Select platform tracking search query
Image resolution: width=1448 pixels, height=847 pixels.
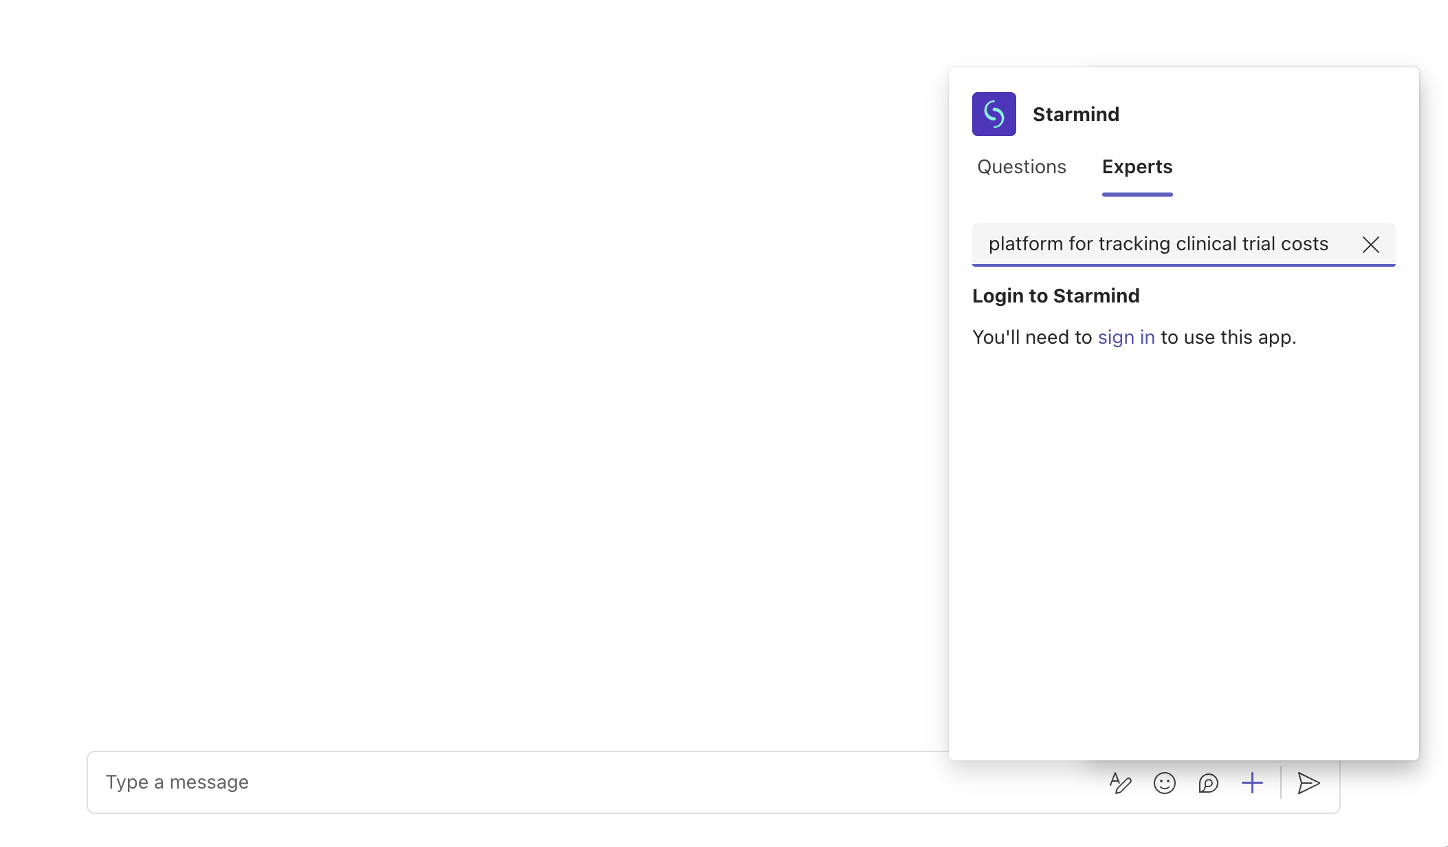1159,244
